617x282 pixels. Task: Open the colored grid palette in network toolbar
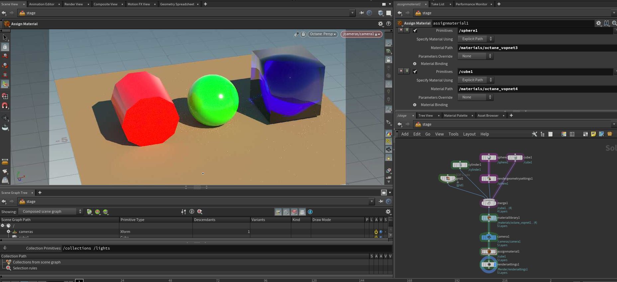pos(564,134)
